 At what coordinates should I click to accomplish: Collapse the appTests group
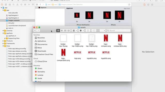[x=3, y=33]
